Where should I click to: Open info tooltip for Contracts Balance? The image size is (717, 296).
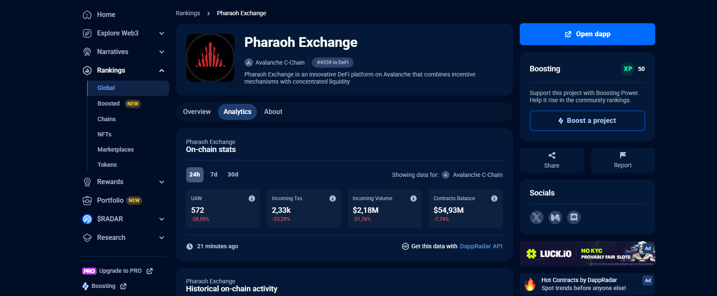pos(494,198)
